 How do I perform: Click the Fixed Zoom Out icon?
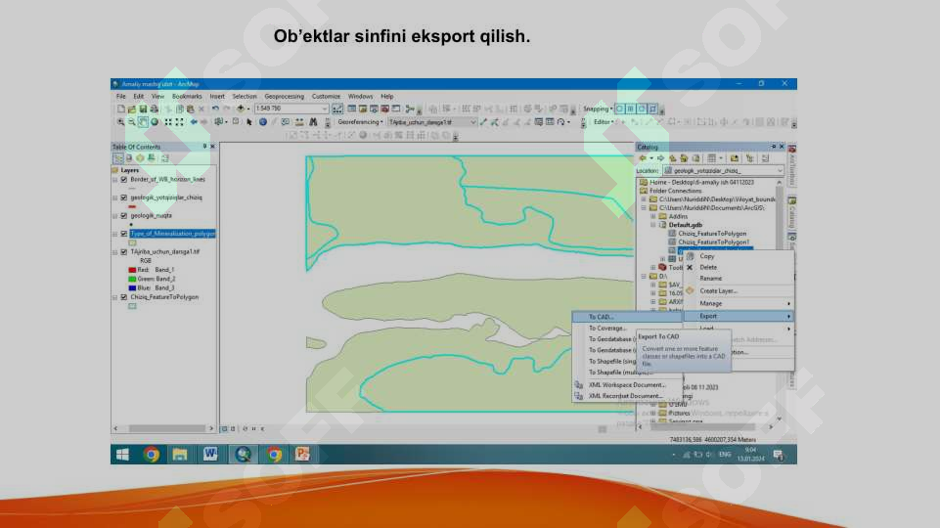pos(179,122)
